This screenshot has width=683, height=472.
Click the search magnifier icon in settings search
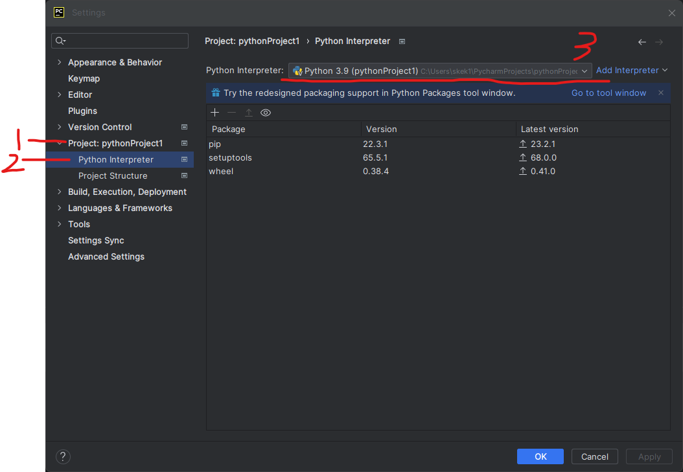coord(60,41)
